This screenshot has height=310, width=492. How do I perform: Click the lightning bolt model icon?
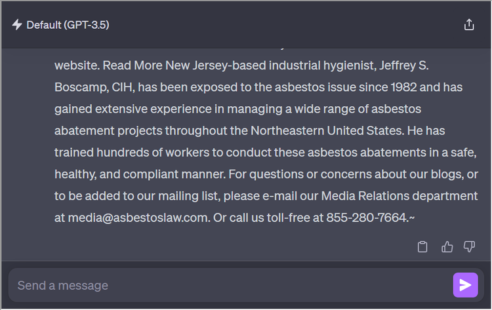(17, 25)
